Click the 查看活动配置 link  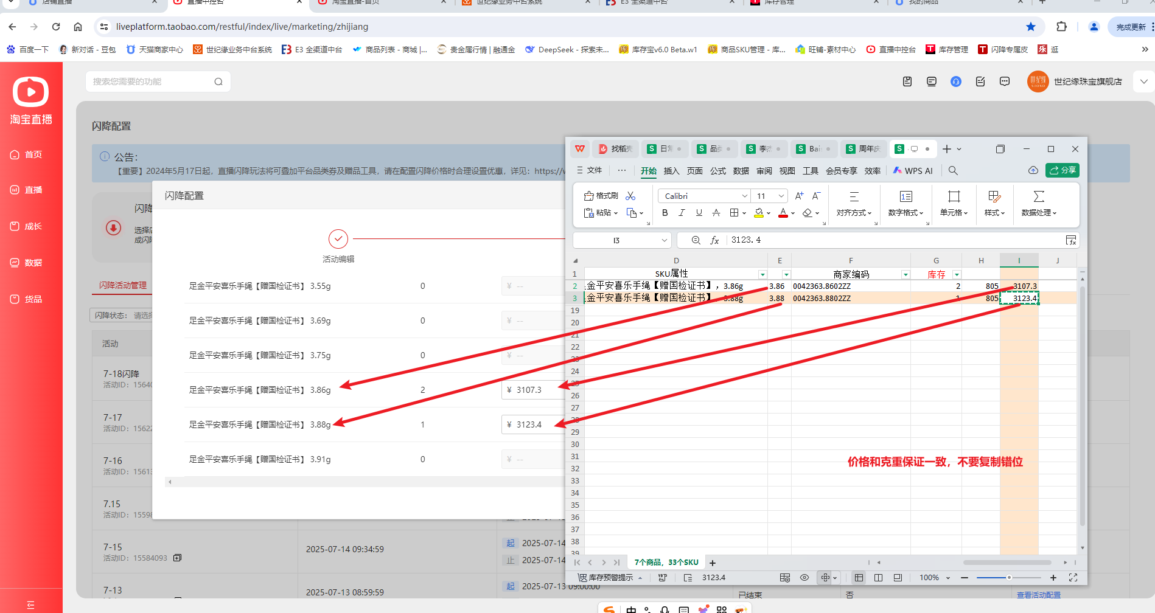(1038, 595)
